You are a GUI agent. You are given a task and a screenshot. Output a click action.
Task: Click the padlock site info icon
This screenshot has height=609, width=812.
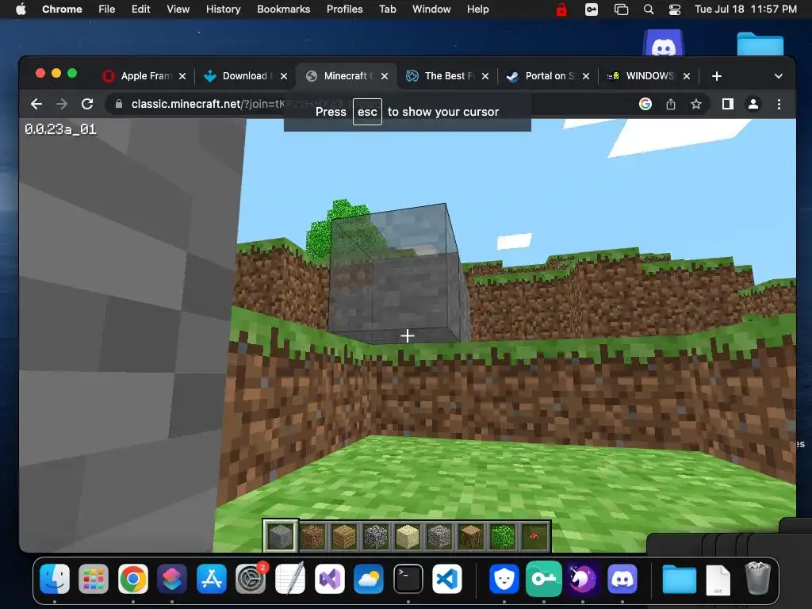tap(119, 104)
